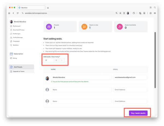This screenshot has width=164, height=126.
Task: Select Templates in the sidebar
Action: click(16, 41)
